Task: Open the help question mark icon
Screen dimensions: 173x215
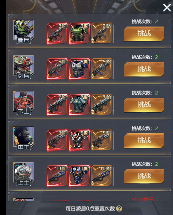Action: 119,209
